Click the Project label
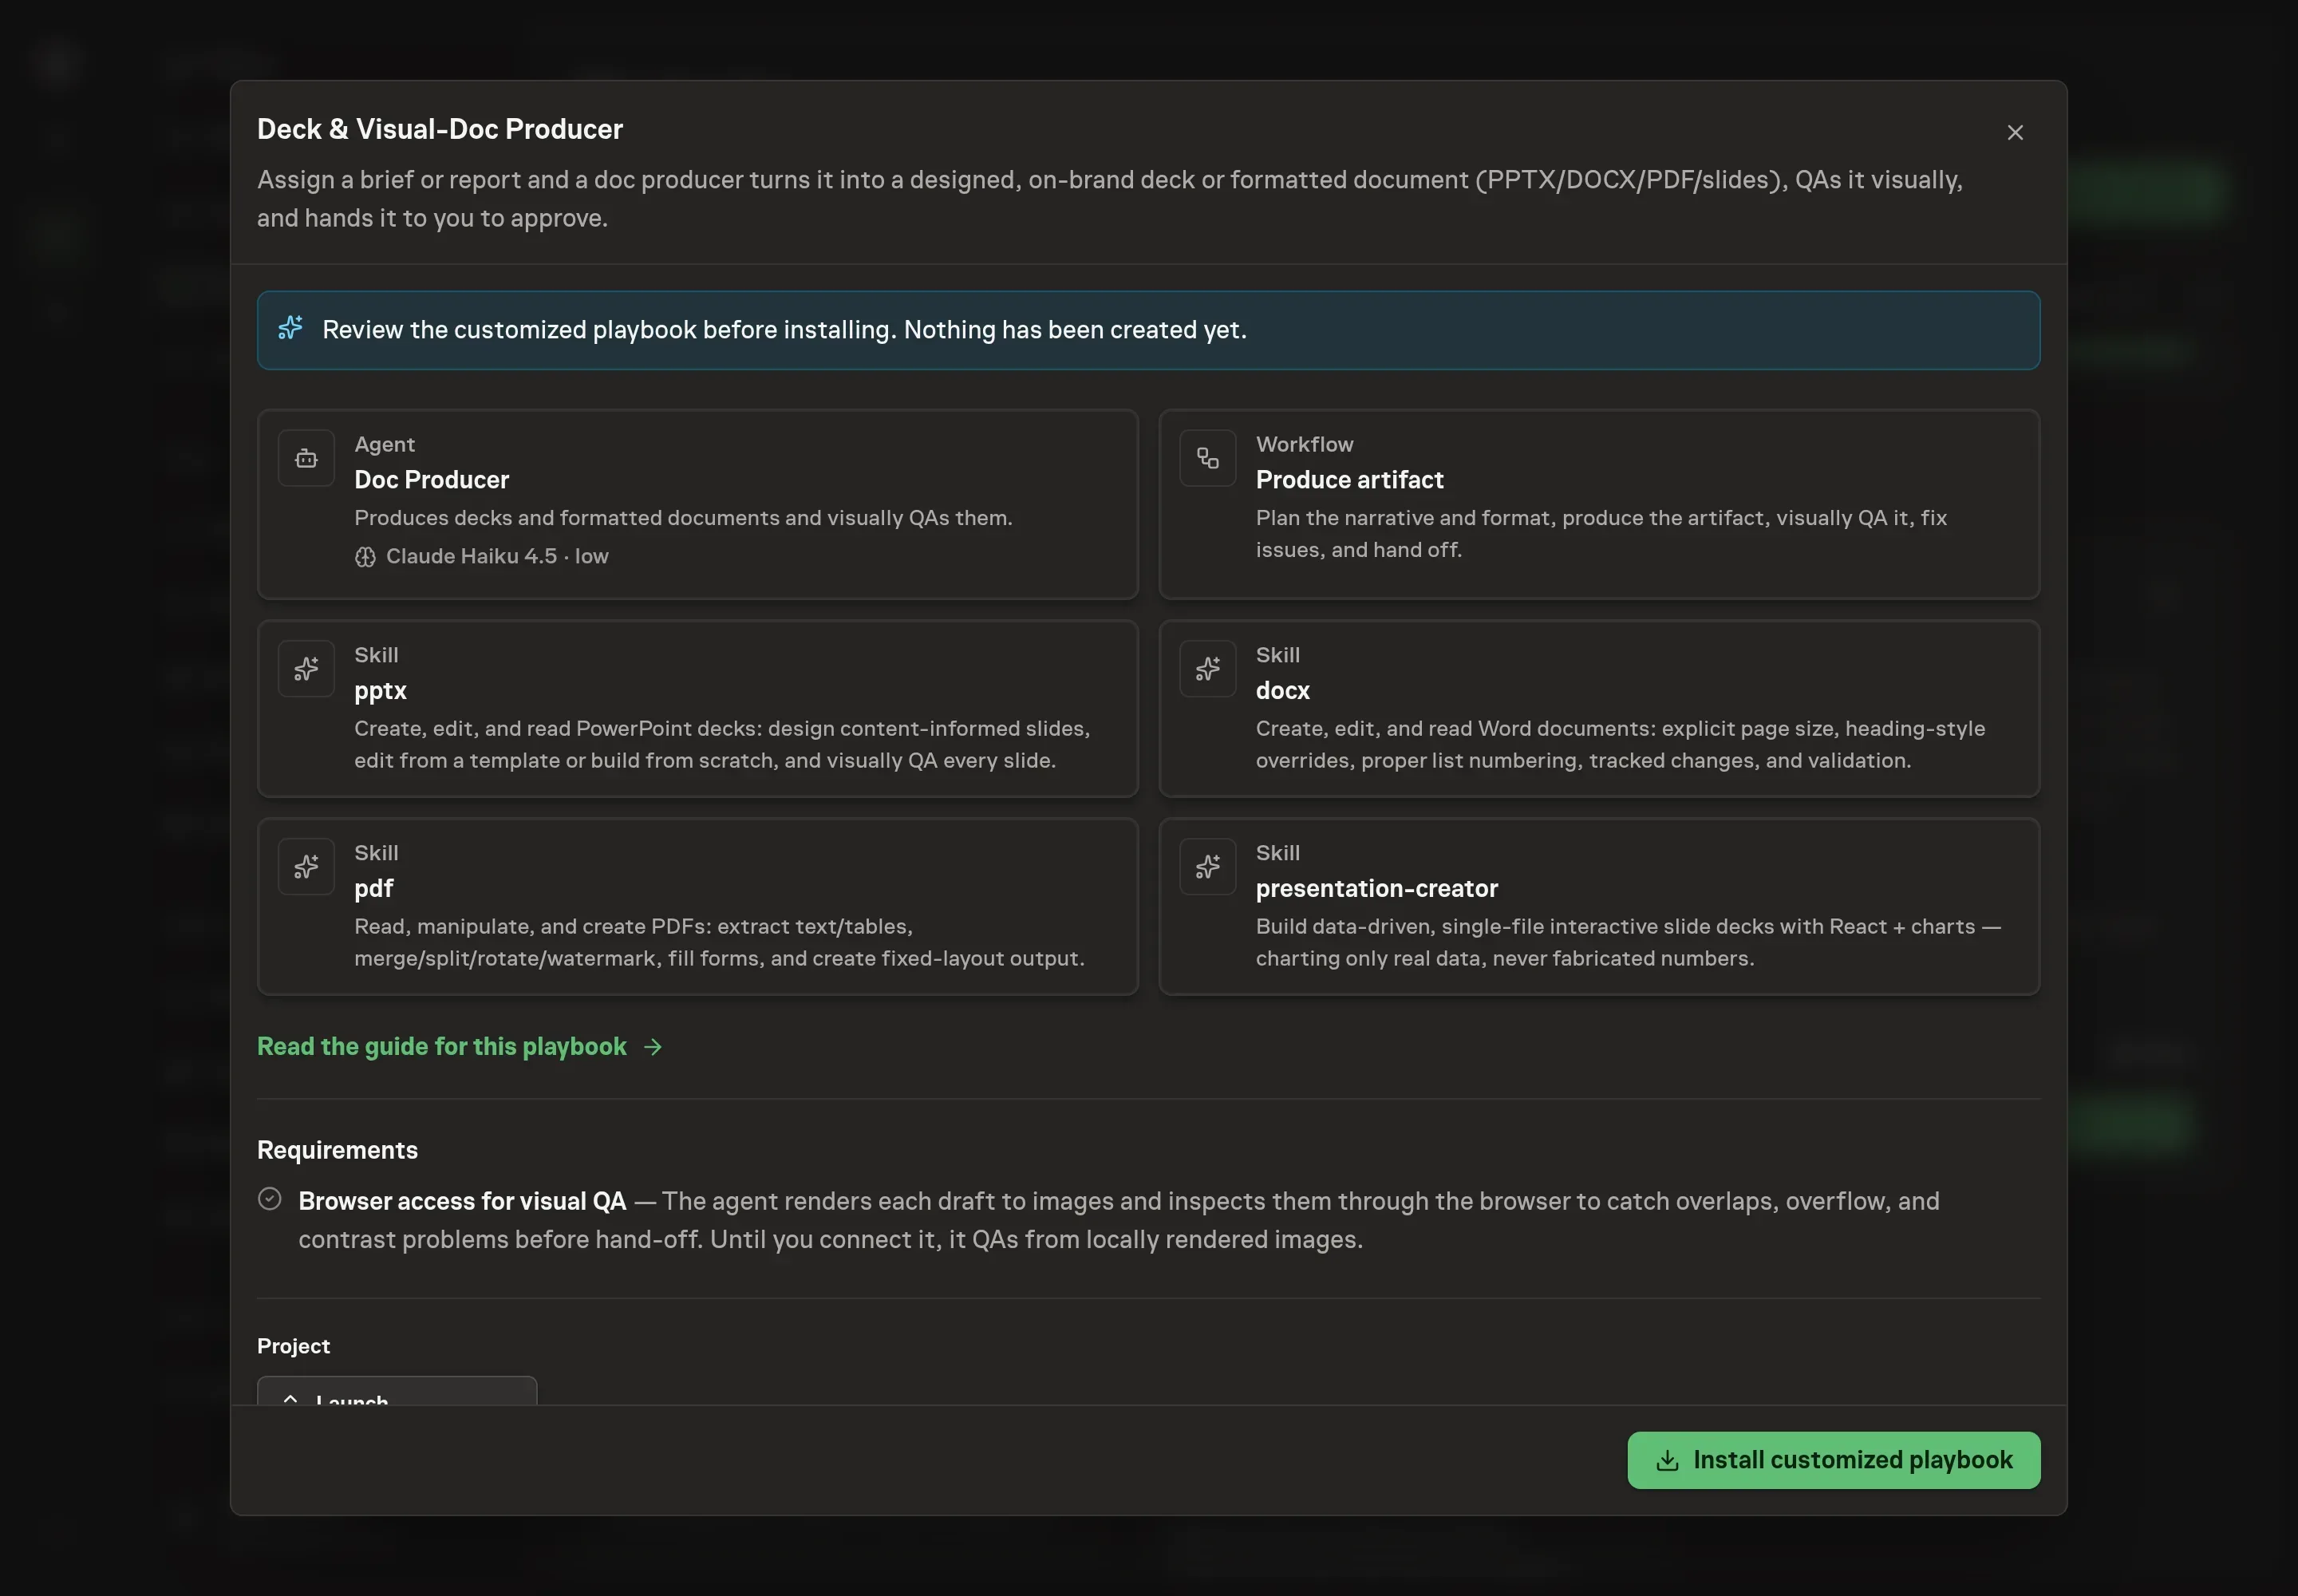 click(293, 1346)
